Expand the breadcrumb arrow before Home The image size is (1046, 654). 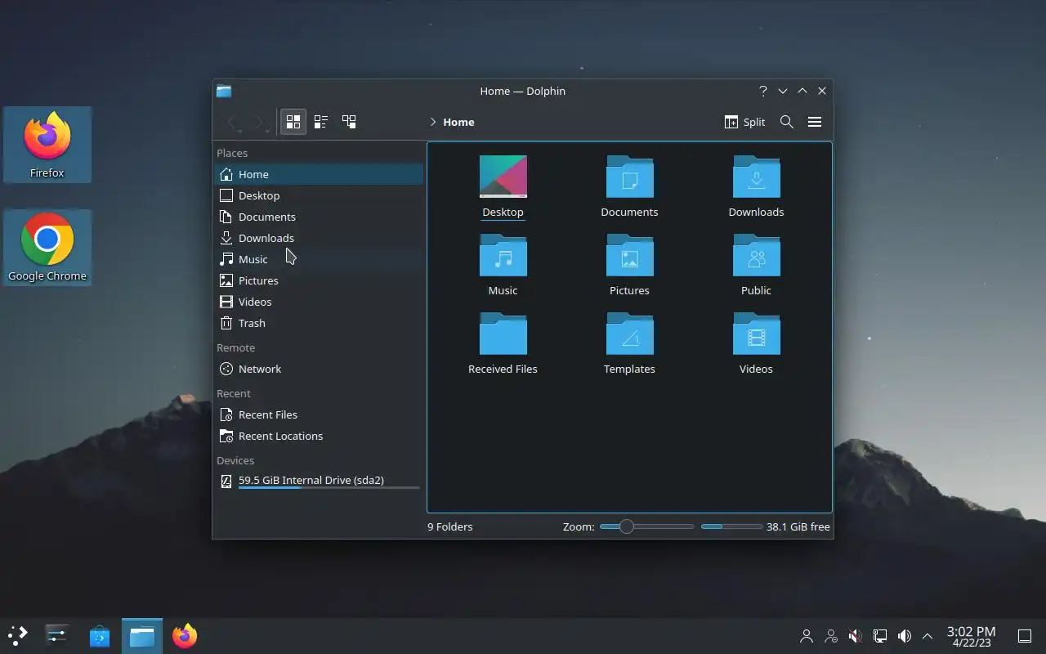tap(433, 122)
